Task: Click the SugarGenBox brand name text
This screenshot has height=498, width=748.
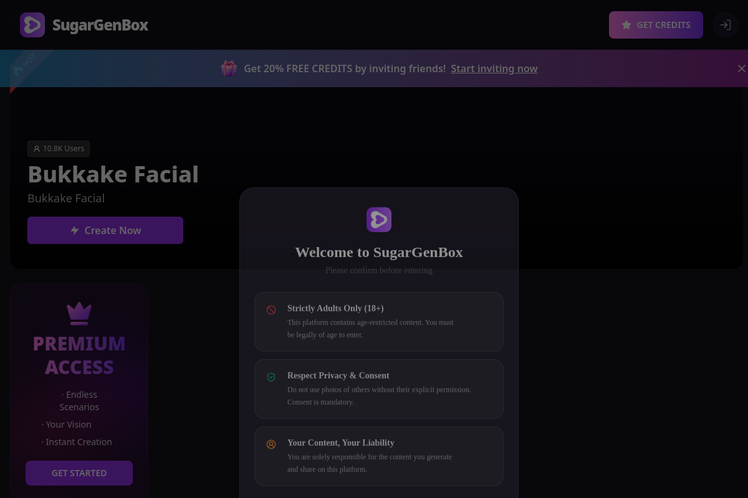Action: click(x=100, y=25)
